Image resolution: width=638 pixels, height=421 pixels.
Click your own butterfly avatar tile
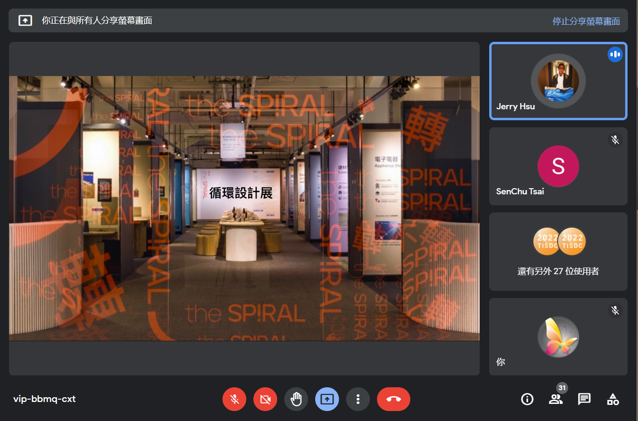click(x=558, y=337)
